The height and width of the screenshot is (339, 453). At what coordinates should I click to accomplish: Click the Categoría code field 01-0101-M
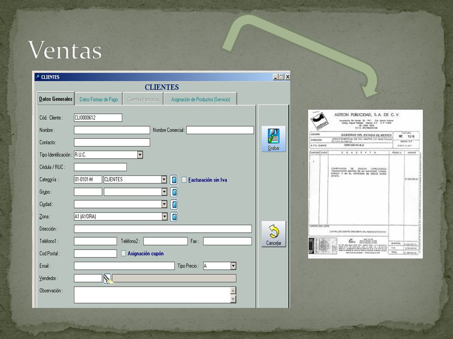tap(88, 179)
